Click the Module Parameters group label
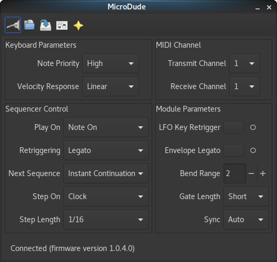 [188, 109]
